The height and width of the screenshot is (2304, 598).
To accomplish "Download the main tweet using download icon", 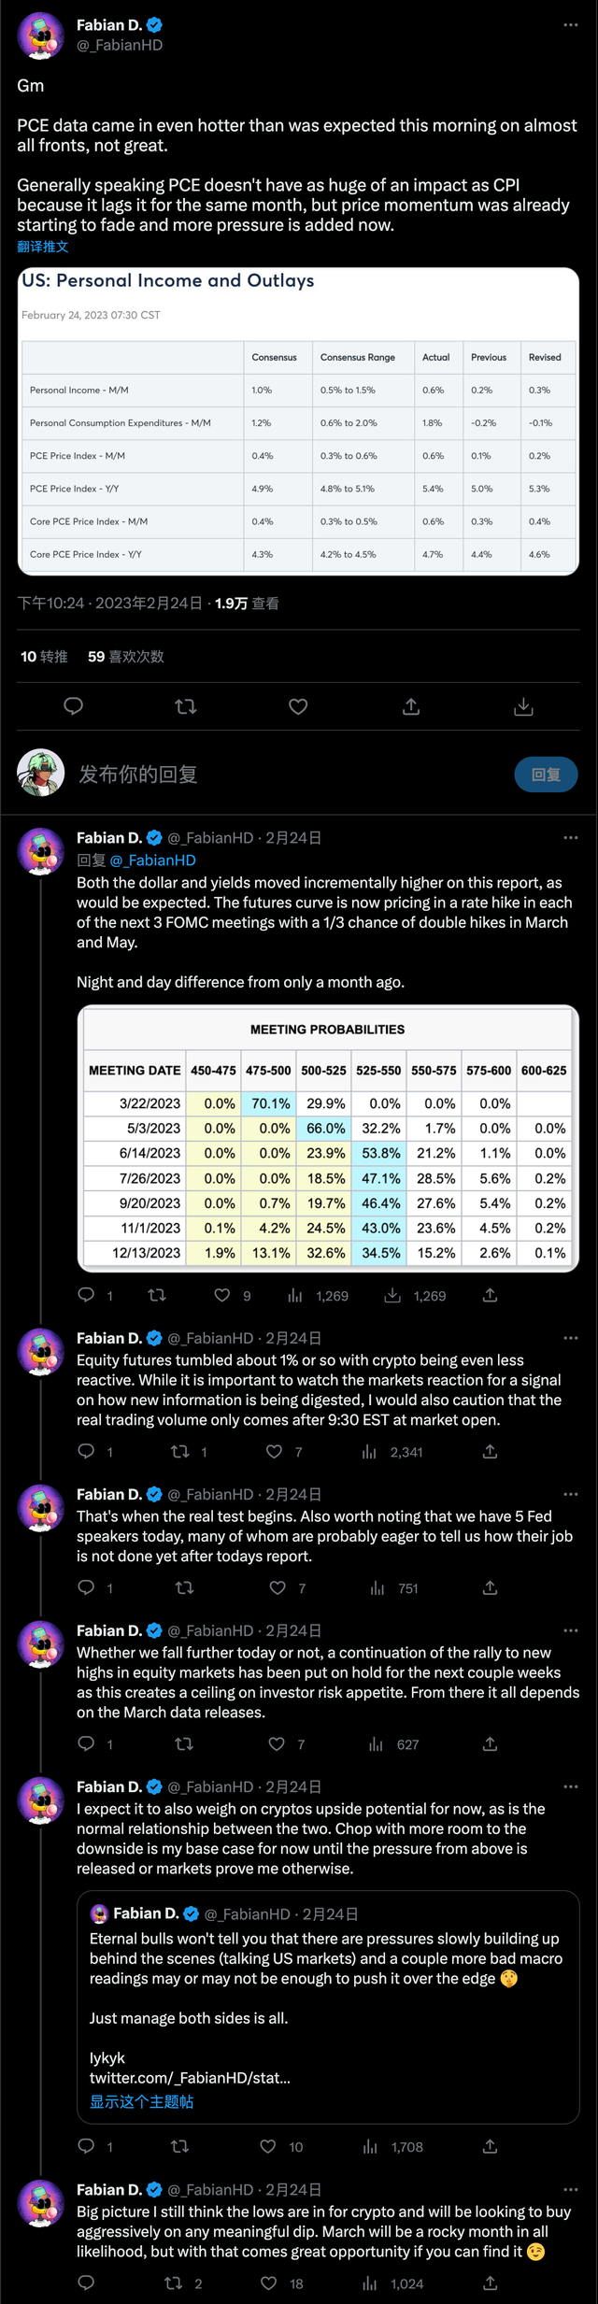I will pos(523,706).
